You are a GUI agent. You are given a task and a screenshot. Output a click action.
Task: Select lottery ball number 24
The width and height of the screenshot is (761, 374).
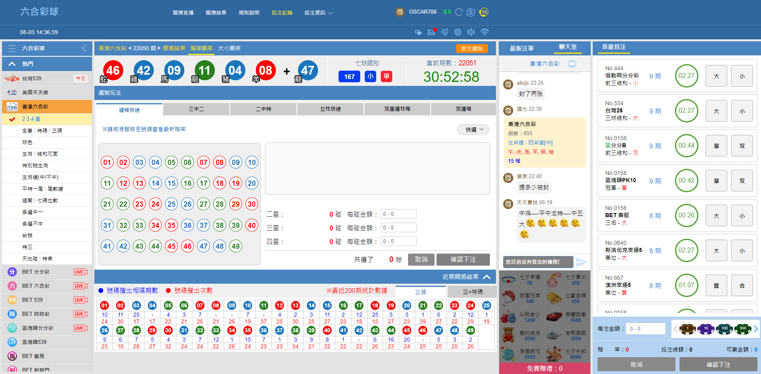coord(155,204)
